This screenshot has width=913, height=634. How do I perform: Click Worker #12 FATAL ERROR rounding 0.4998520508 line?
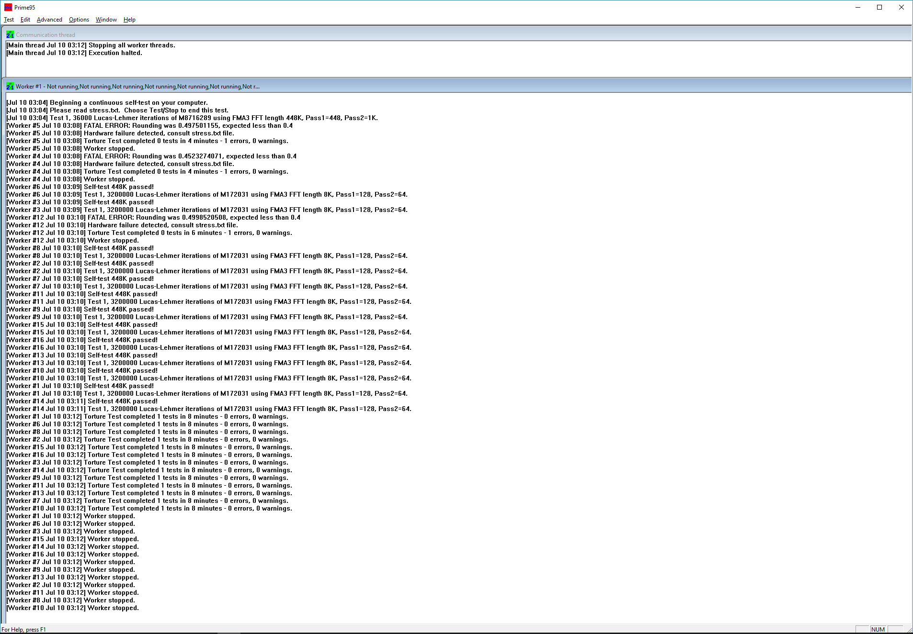point(153,217)
